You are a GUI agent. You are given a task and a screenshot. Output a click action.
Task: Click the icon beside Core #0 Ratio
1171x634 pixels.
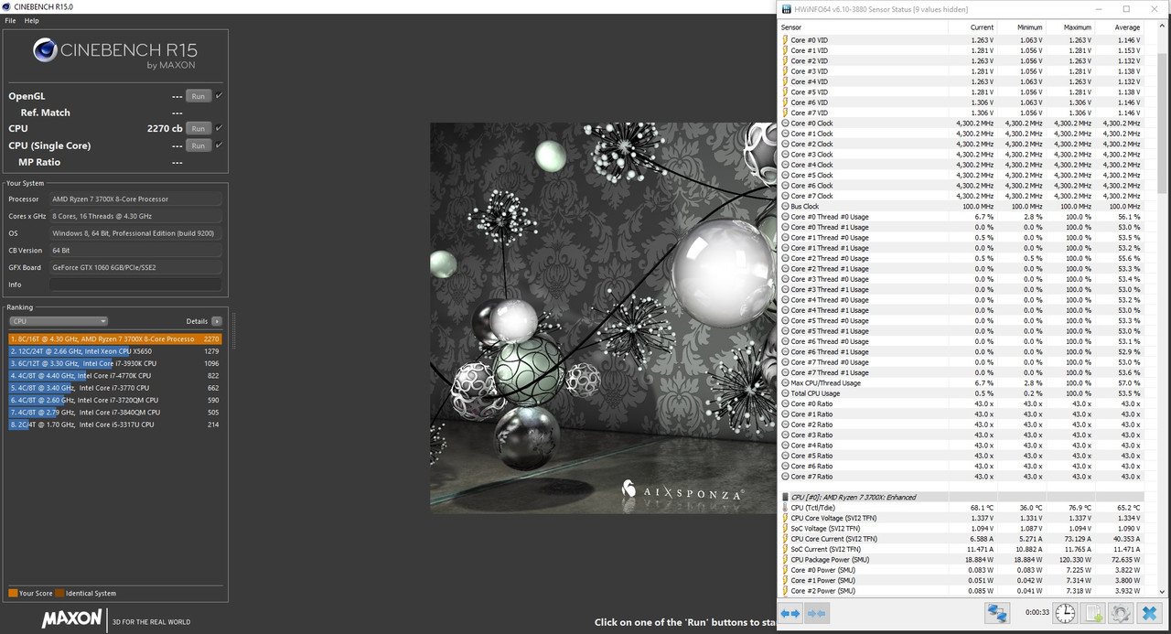tap(786, 403)
